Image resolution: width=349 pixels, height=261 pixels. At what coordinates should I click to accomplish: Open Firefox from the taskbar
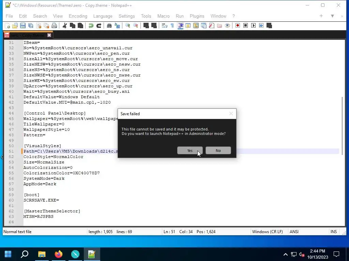point(59,254)
